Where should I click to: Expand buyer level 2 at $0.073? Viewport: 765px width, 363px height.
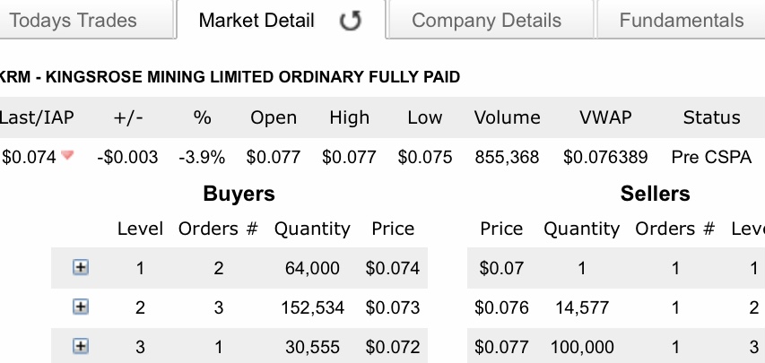tap(81, 307)
